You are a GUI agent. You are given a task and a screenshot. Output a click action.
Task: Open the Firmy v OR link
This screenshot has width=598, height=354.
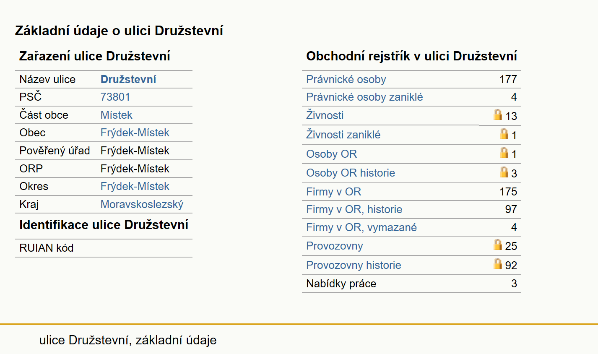pos(334,192)
